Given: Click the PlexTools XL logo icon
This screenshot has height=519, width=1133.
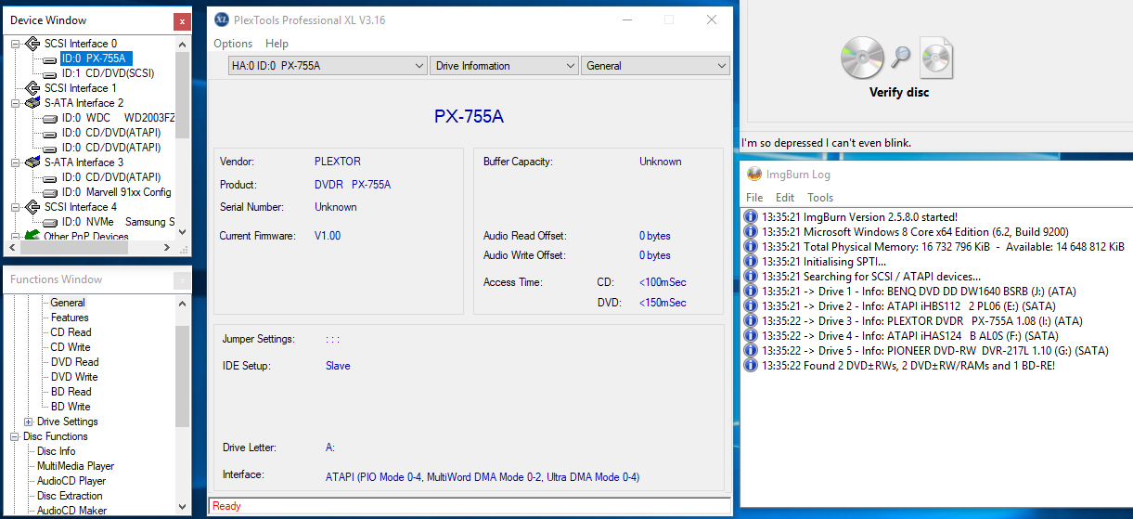Looking at the screenshot, I should pos(221,19).
